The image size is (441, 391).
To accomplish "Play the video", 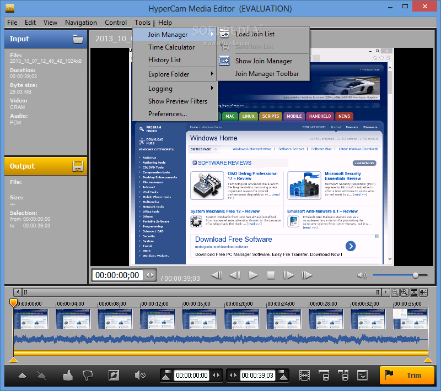I will (x=253, y=275).
